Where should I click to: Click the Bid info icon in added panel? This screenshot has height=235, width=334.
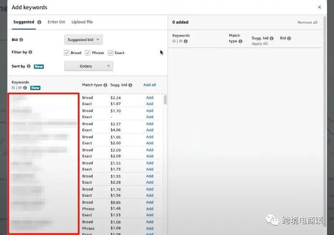click(x=289, y=38)
